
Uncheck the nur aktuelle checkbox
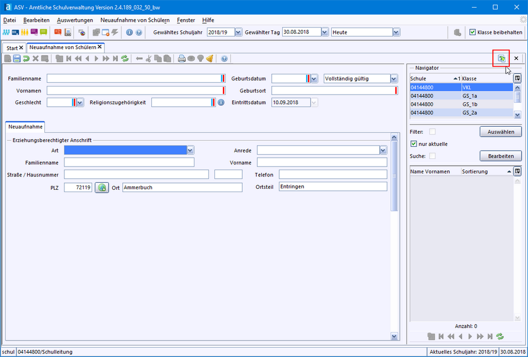click(x=414, y=144)
